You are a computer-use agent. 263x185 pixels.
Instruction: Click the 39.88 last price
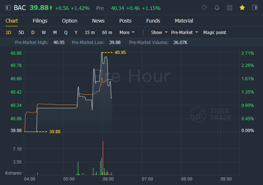pos(39,8)
